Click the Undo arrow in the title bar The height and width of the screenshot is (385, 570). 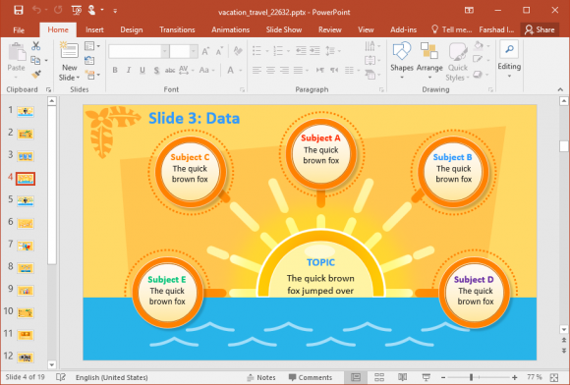pos(36,10)
